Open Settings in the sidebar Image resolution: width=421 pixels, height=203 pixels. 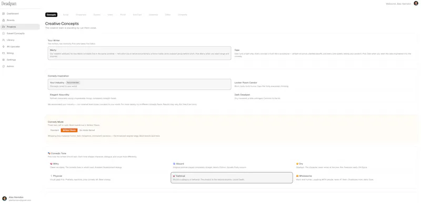click(20, 60)
